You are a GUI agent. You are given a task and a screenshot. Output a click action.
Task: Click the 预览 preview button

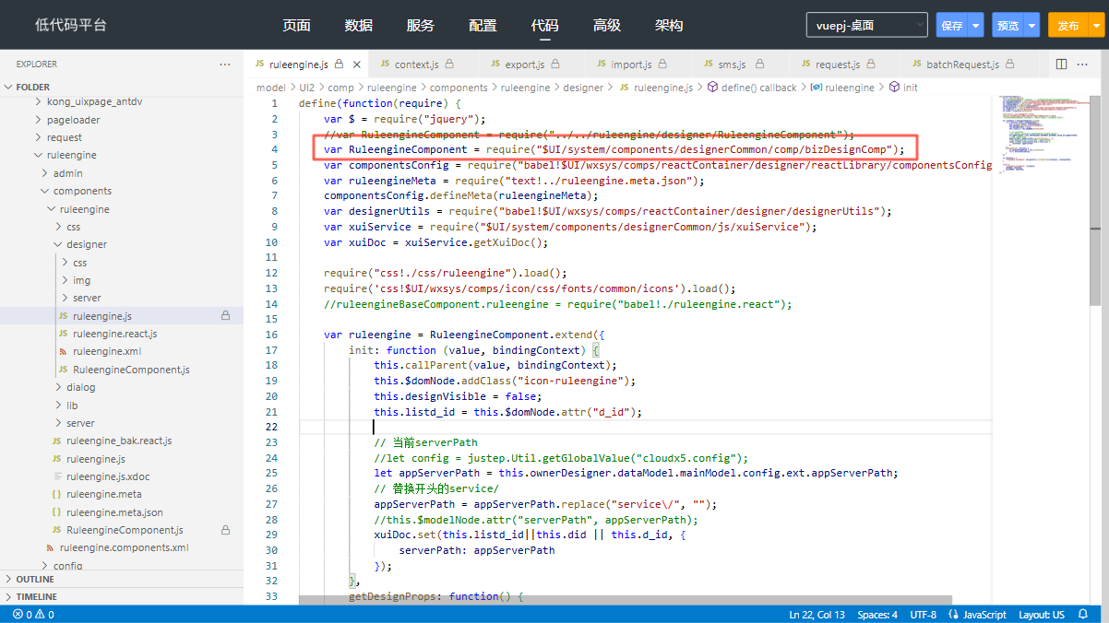click(x=1008, y=26)
